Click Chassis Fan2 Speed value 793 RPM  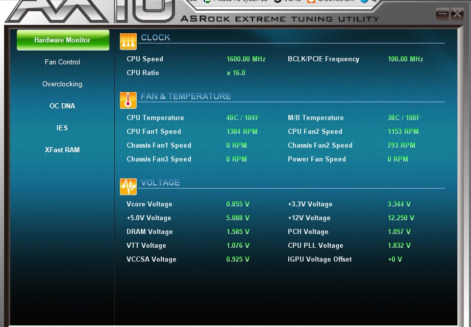401,145
